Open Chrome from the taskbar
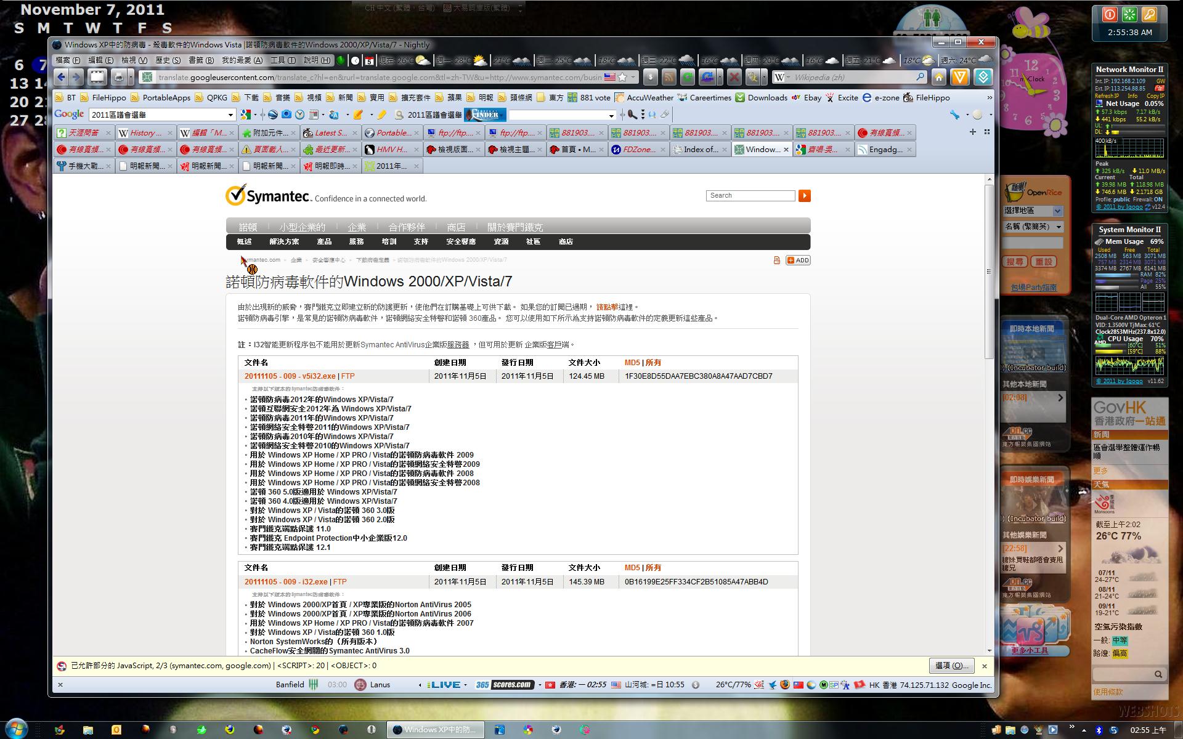This screenshot has width=1183, height=739. click(x=315, y=730)
